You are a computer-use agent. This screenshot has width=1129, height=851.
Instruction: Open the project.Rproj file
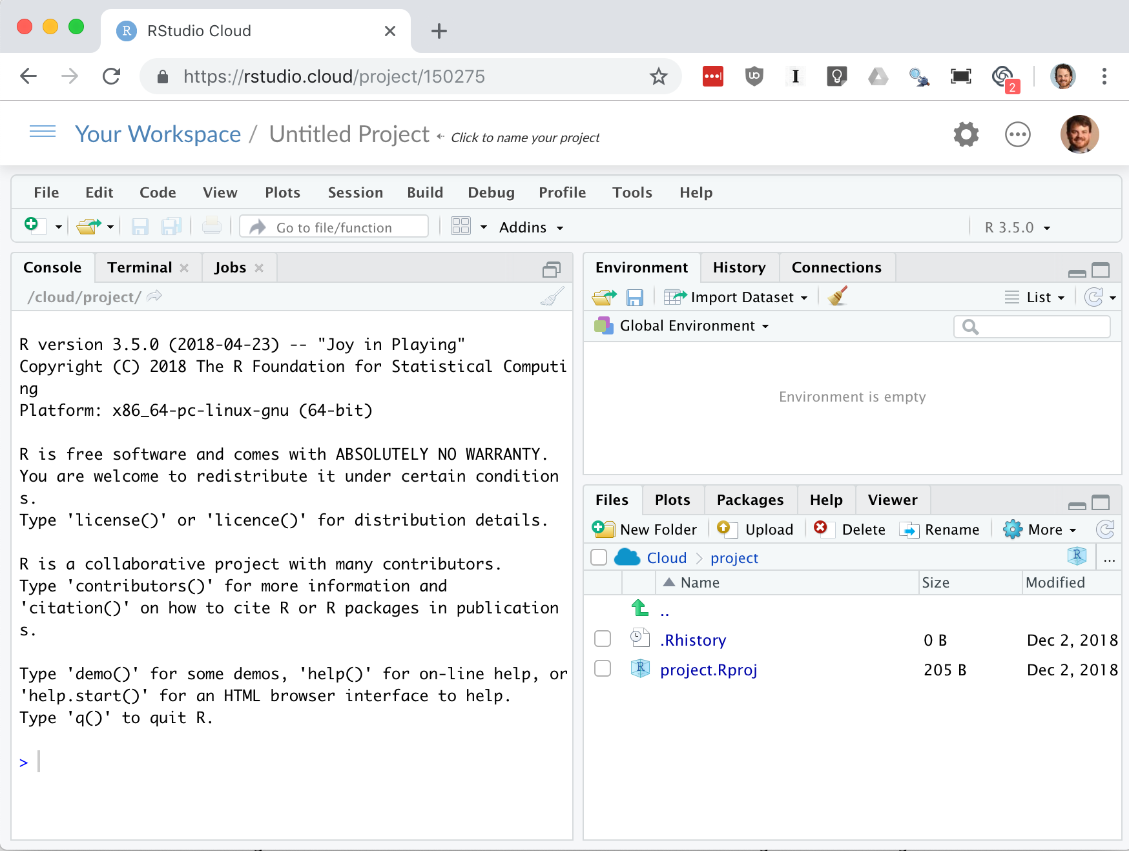coord(709,670)
